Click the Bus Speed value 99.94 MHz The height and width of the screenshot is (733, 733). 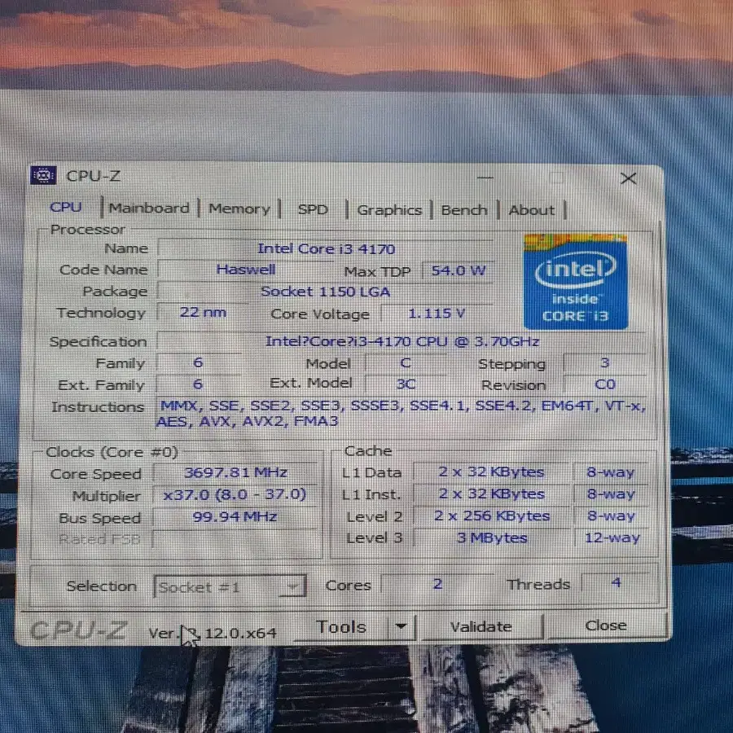coord(235,516)
